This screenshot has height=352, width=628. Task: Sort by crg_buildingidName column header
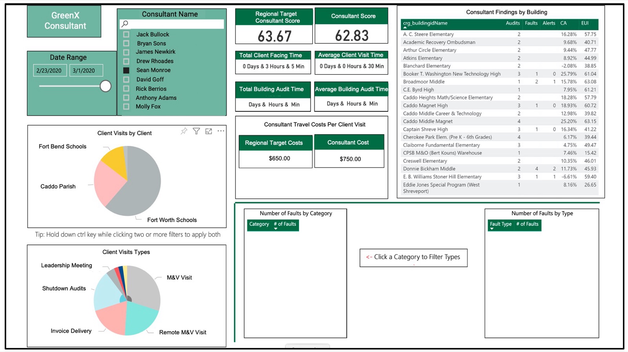[425, 23]
